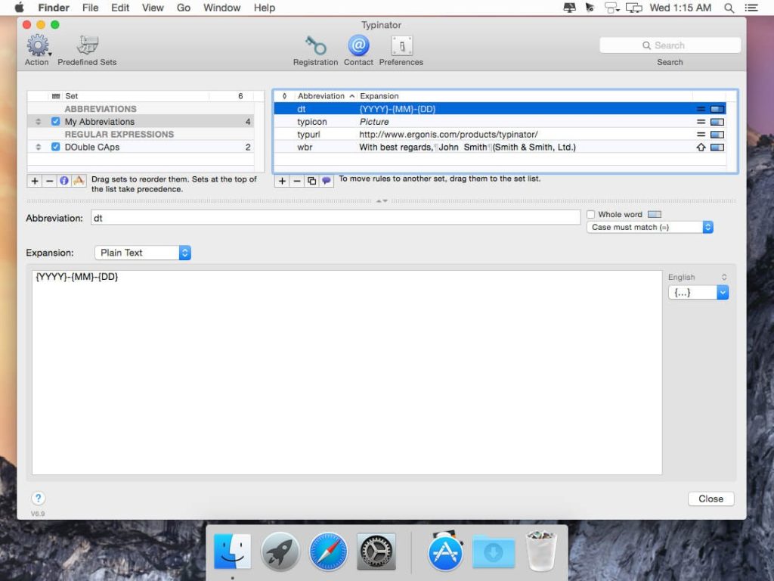Open the help question mark button
The width and height of the screenshot is (774, 581).
39,498
